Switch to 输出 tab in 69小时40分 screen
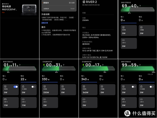Image resolution: width=157 pixels, height=118 pixels. pos(147,19)
